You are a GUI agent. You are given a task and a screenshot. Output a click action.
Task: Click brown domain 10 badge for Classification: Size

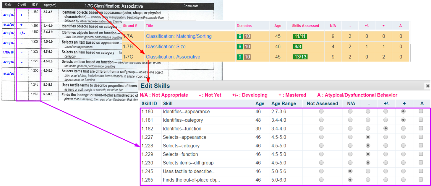click(x=247, y=47)
